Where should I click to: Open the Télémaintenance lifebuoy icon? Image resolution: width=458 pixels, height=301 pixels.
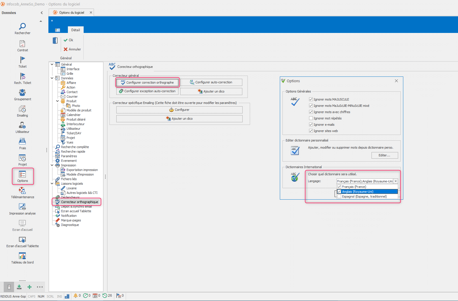click(x=22, y=191)
